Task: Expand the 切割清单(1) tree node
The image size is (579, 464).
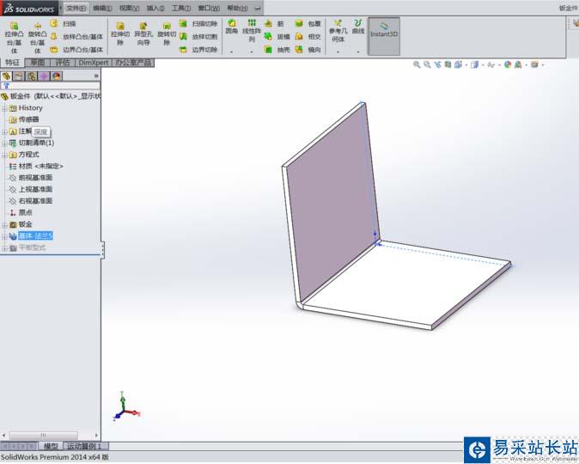Action: (x=4, y=143)
